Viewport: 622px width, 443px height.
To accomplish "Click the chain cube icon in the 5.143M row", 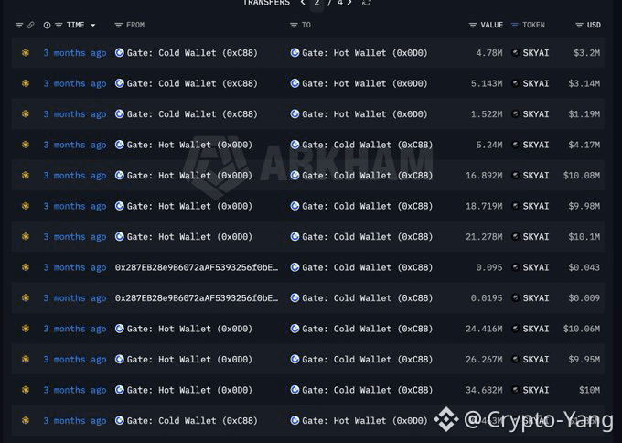I will tap(26, 83).
